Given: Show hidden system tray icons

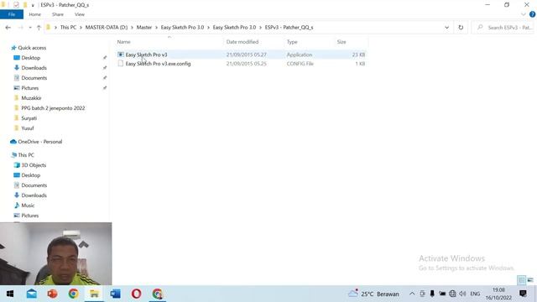Looking at the screenshot, I should click(x=412, y=294).
